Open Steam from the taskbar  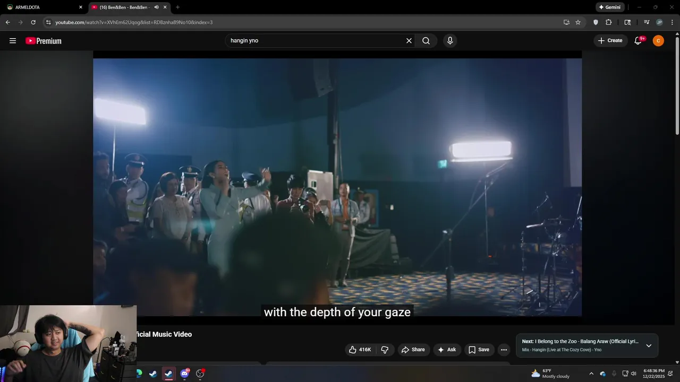[x=153, y=374]
